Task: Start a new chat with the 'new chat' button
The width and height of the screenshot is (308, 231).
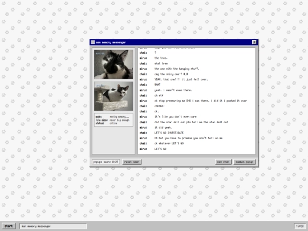Action: click(x=223, y=162)
